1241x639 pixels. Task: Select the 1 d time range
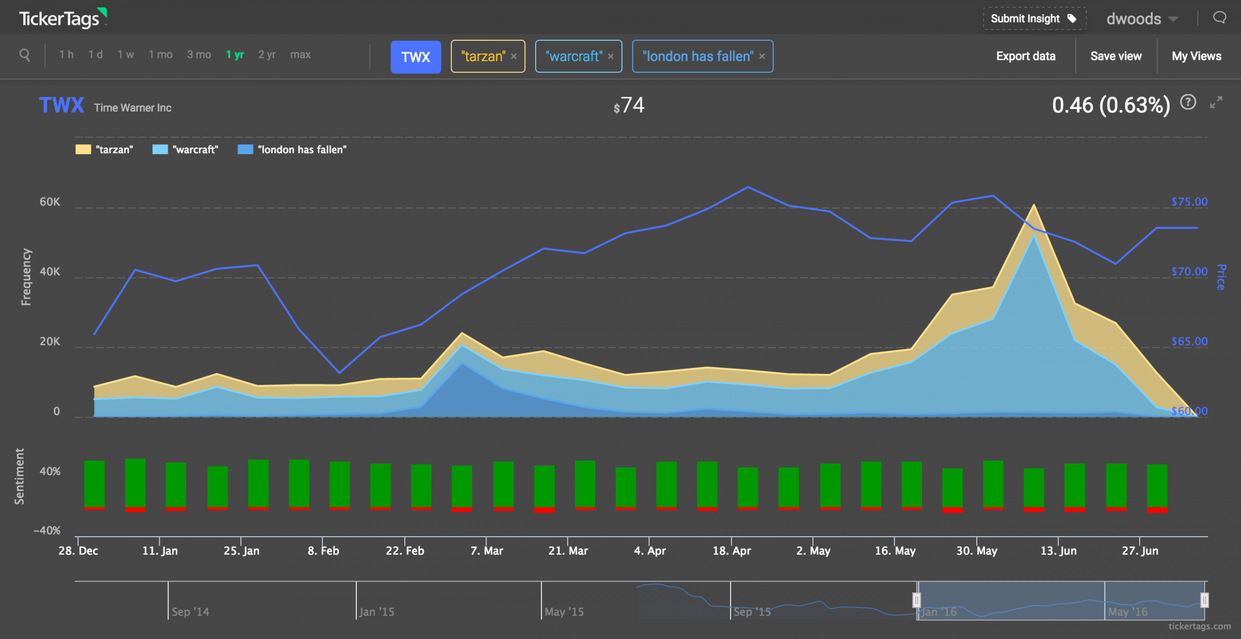(x=95, y=55)
